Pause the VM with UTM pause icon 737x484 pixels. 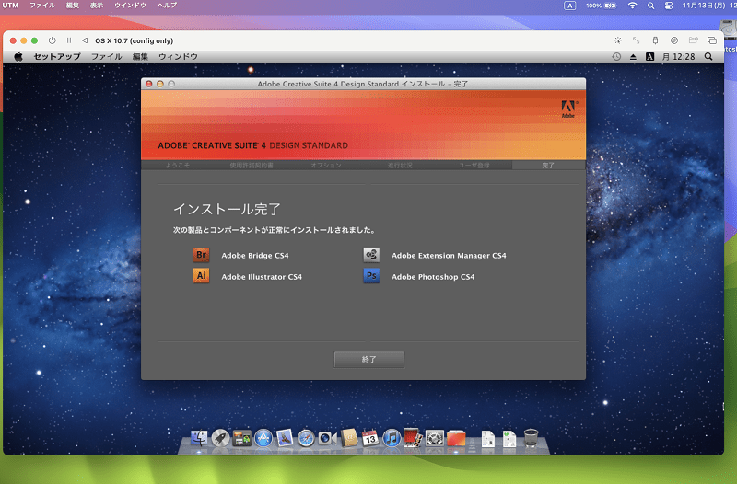coord(69,40)
